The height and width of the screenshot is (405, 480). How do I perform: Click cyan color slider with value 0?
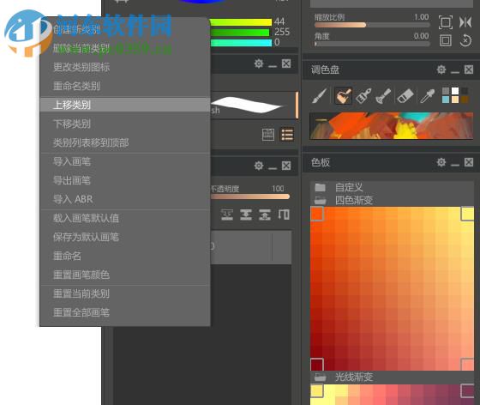coord(241,43)
